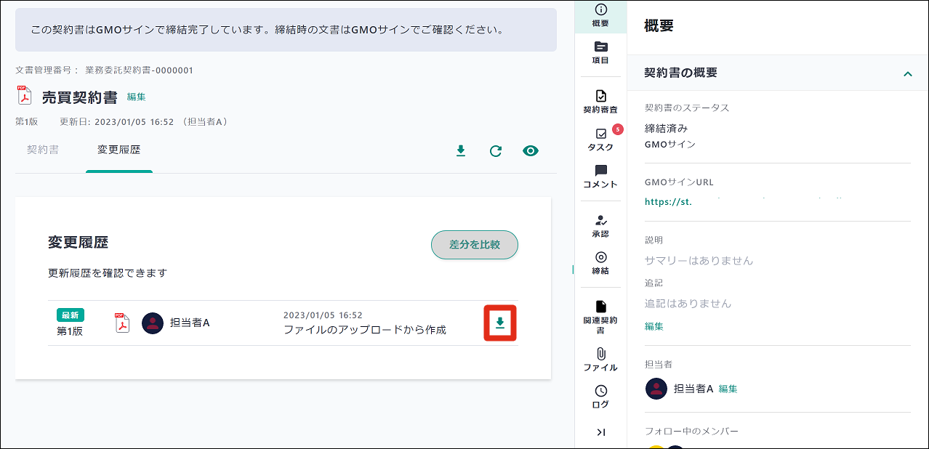Open the コメント comments panel
The width and height of the screenshot is (929, 449).
600,177
